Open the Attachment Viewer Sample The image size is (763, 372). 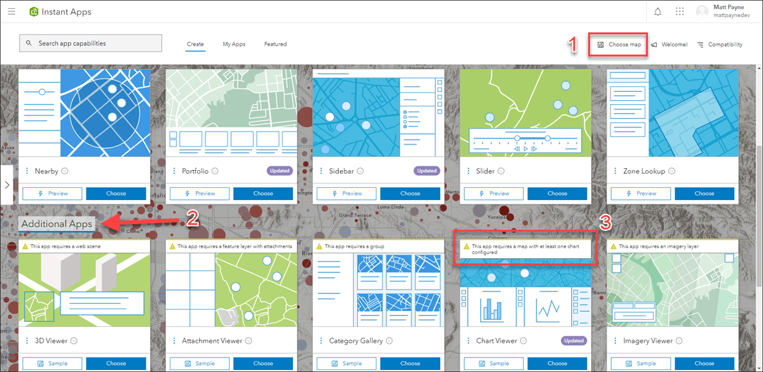200,364
